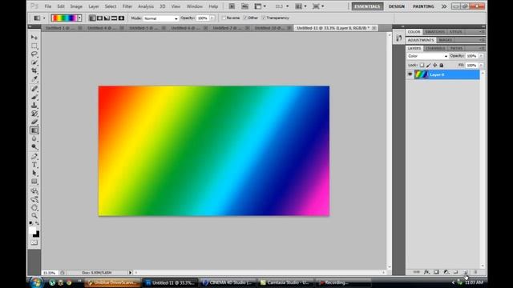
Task: Select the Rectangle shape tool
Action: (34, 182)
